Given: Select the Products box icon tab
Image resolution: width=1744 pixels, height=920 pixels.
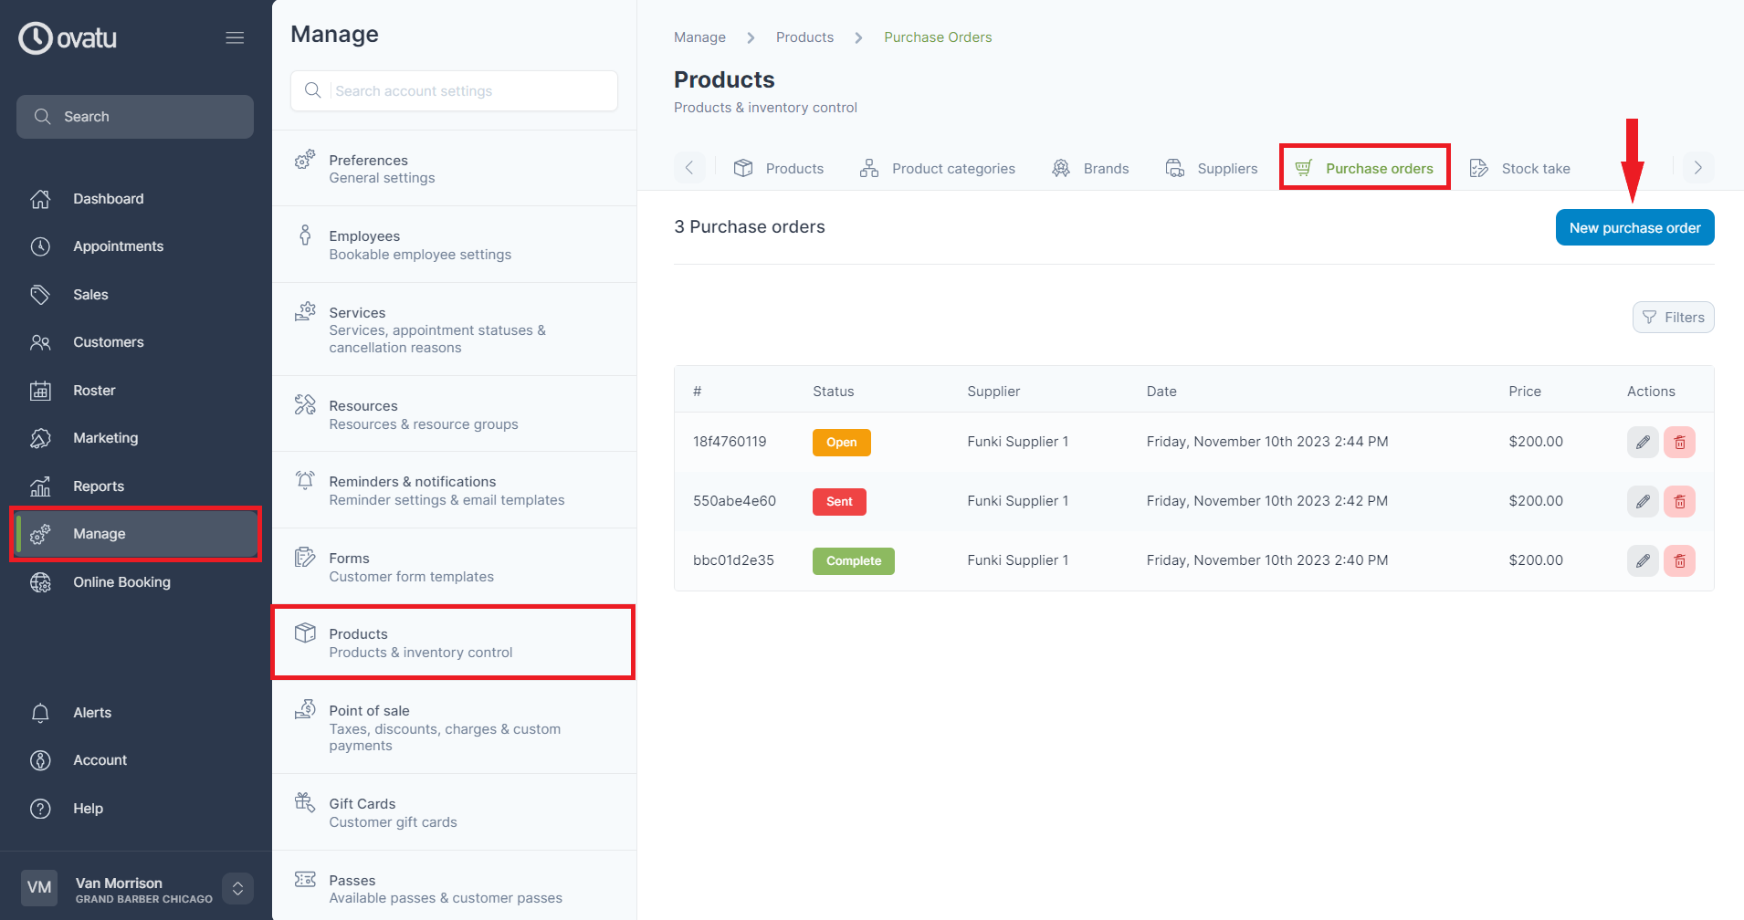Looking at the screenshot, I should [743, 168].
